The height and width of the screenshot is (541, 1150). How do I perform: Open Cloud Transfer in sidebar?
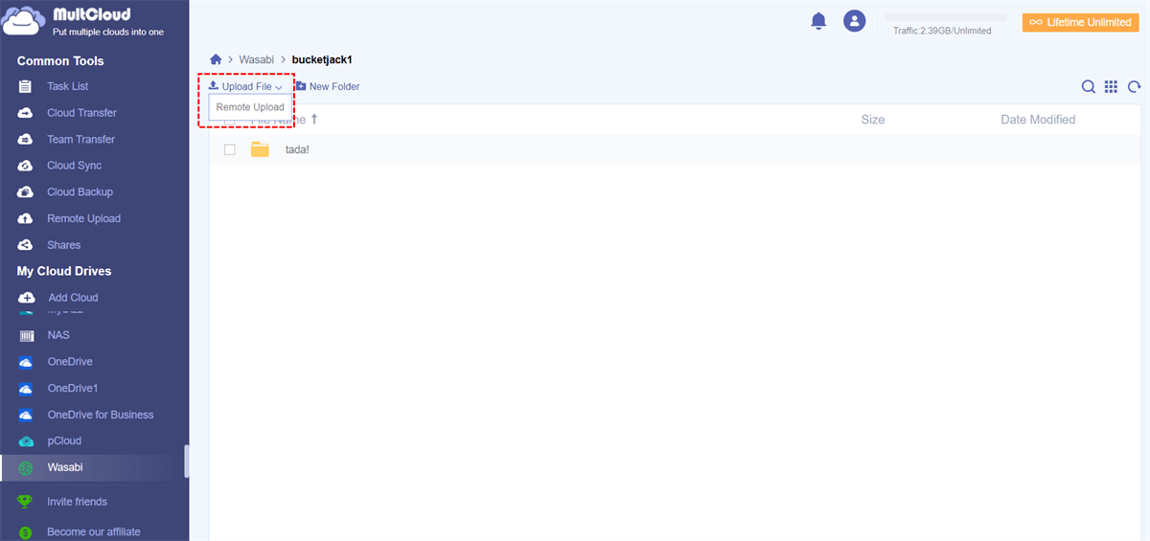81,113
